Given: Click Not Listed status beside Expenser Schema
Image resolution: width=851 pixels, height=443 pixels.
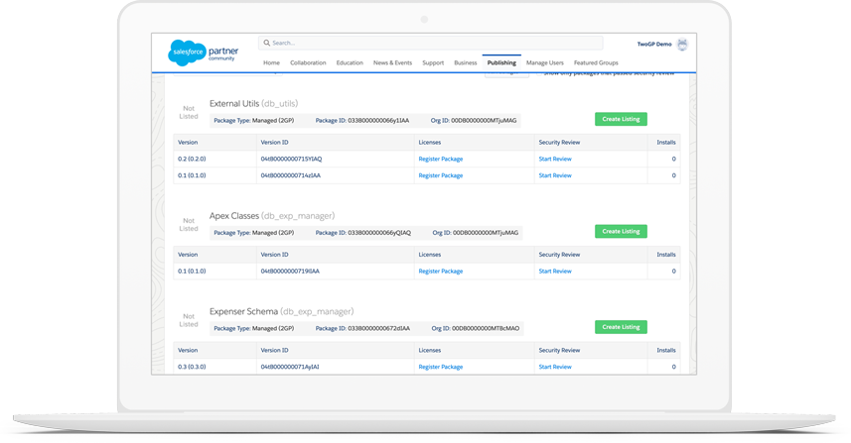Looking at the screenshot, I should (189, 321).
